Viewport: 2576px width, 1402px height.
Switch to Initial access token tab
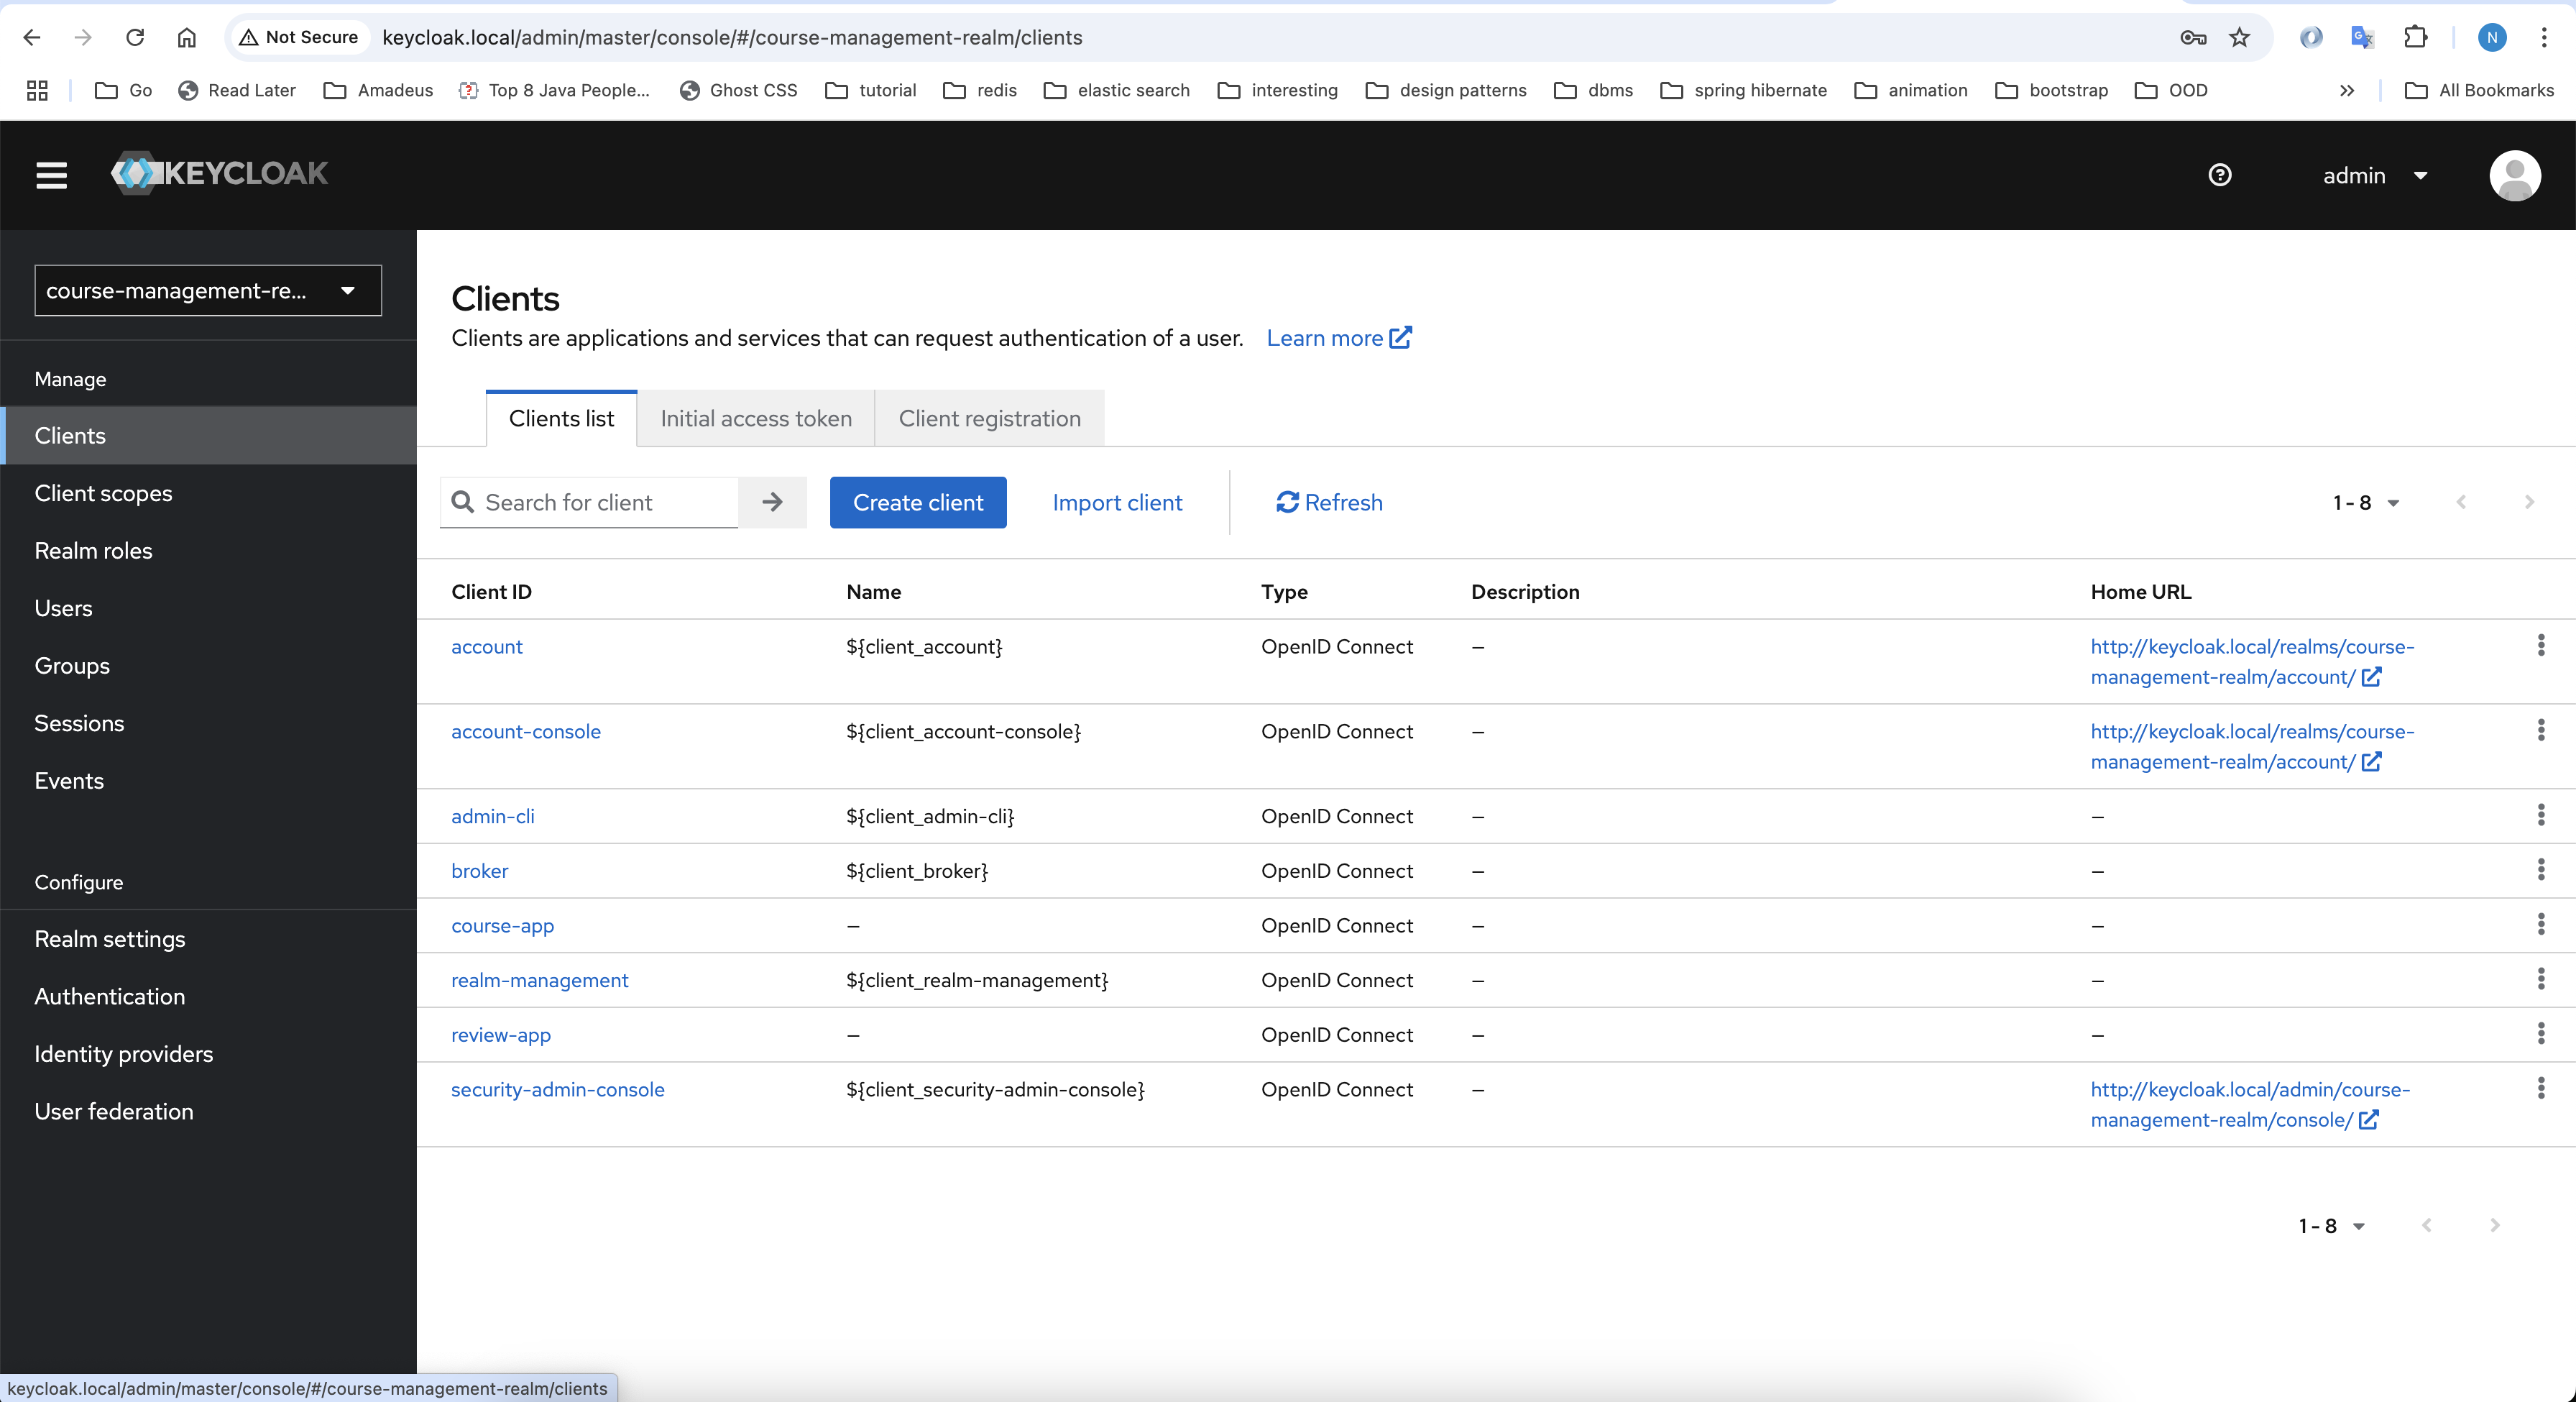755,418
